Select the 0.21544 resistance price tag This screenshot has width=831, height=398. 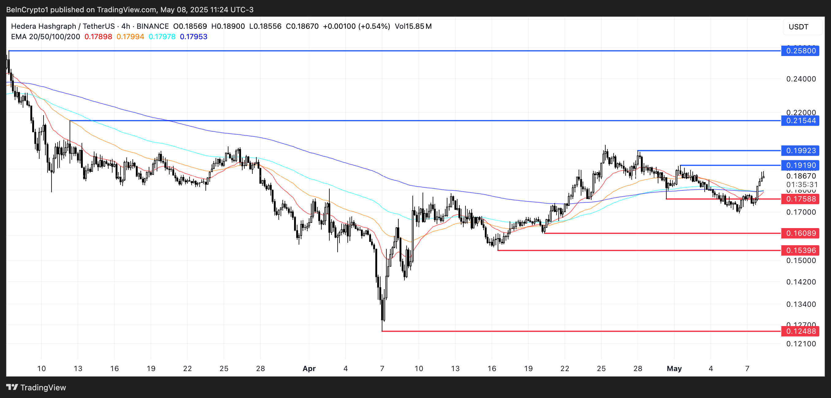pos(800,121)
